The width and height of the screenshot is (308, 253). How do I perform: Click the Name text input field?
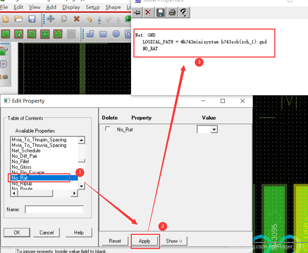point(54,209)
